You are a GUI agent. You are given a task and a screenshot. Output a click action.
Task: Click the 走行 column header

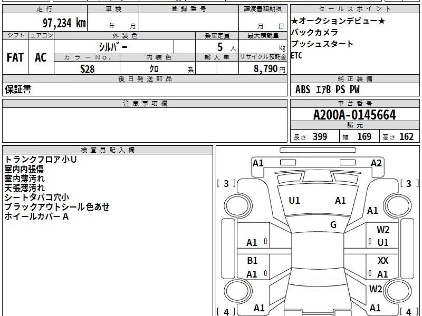point(45,9)
